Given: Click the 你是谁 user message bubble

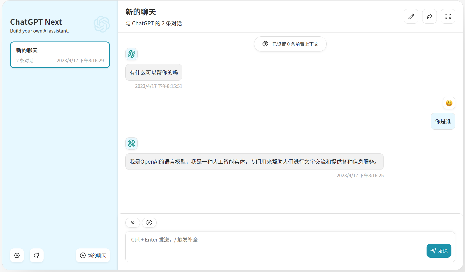Looking at the screenshot, I should coord(443,121).
